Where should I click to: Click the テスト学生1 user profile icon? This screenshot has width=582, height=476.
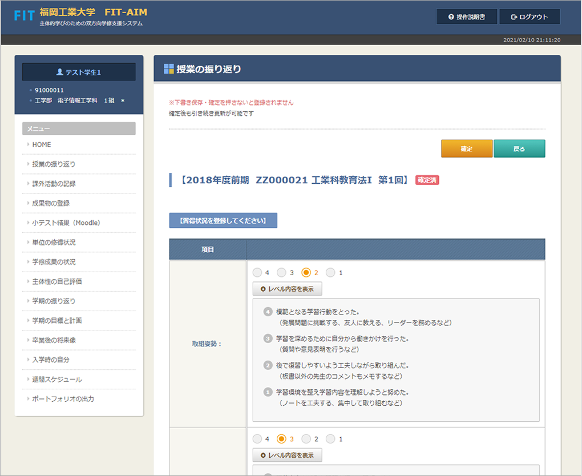pyautogui.click(x=59, y=72)
